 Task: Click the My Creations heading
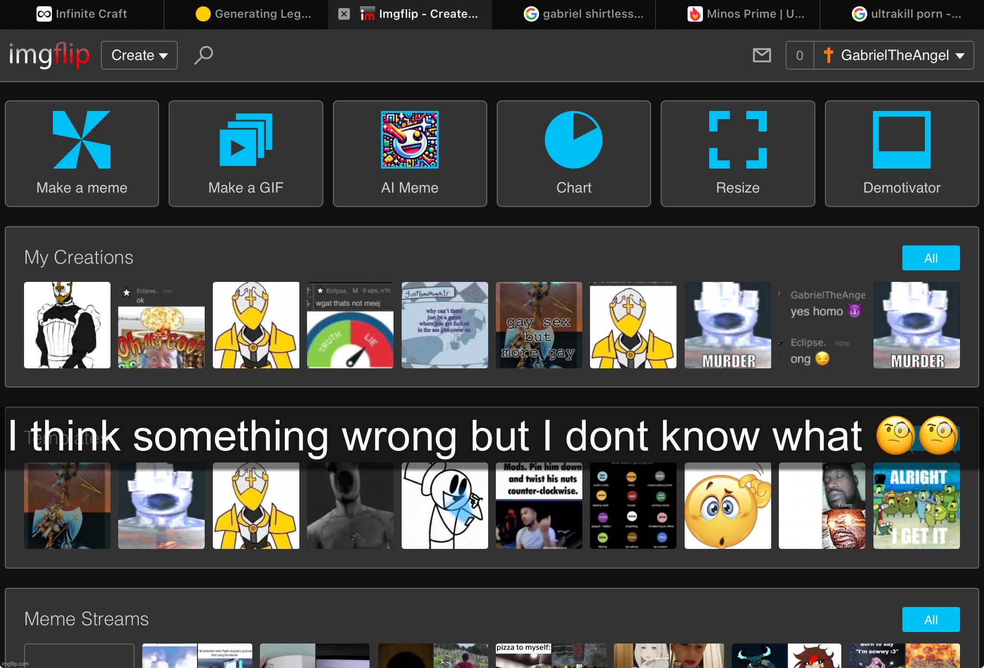[x=79, y=257]
